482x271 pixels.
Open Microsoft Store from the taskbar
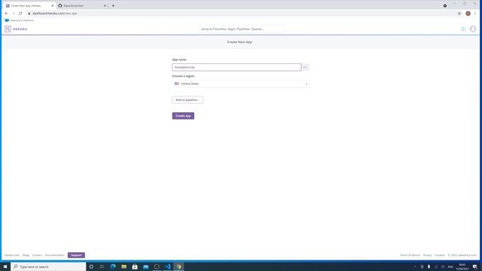pos(135,266)
